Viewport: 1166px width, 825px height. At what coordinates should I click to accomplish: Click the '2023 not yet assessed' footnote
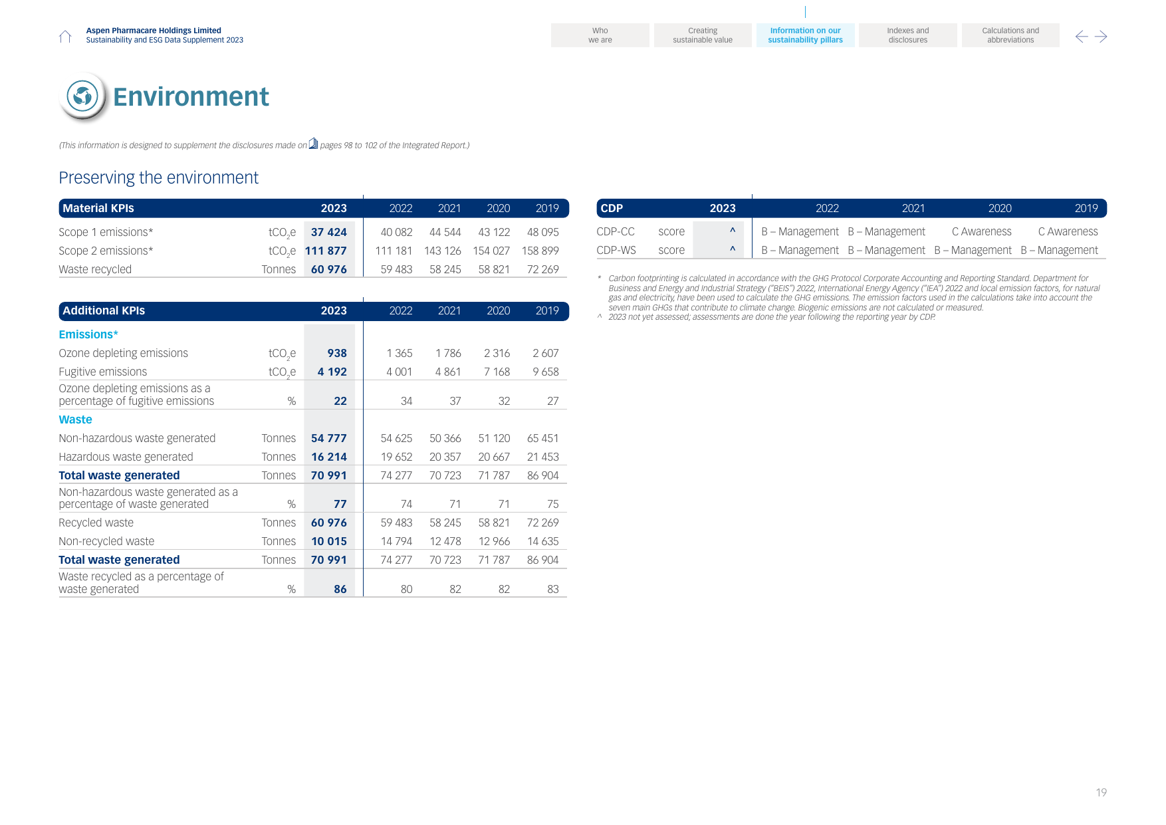pos(772,317)
